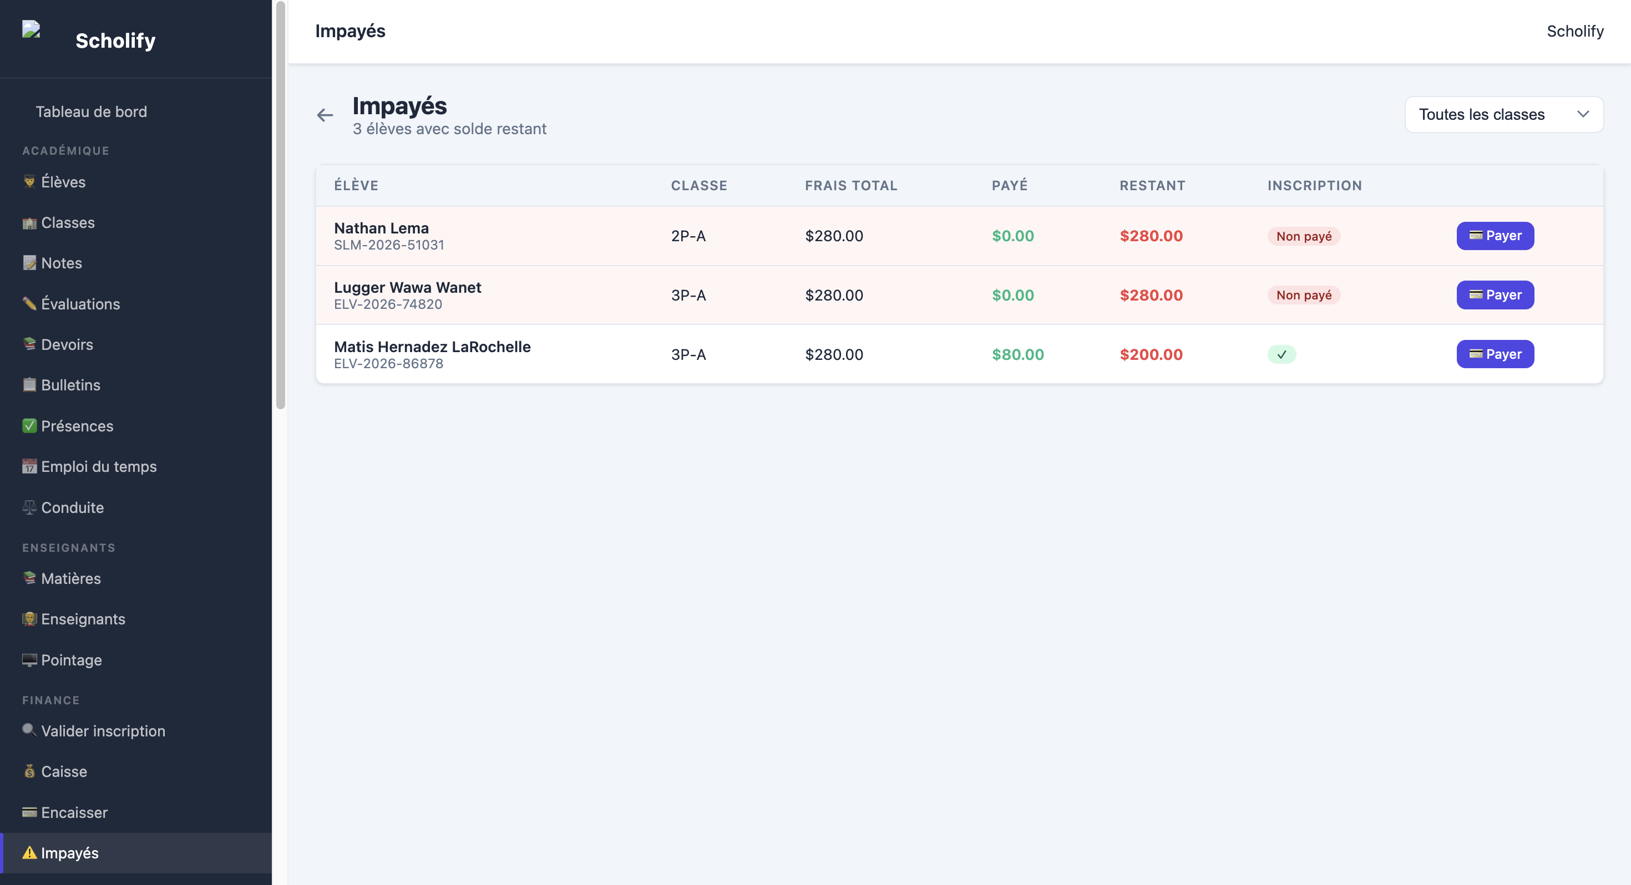Click the sidebar vertical scrollbar

tap(281, 205)
